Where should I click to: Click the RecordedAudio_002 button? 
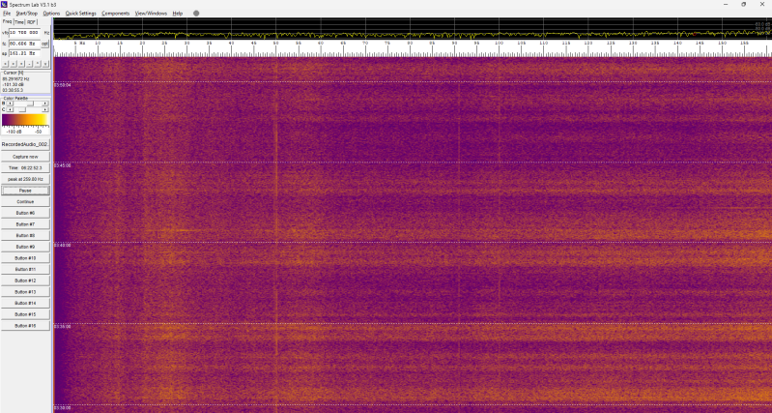[x=25, y=144]
